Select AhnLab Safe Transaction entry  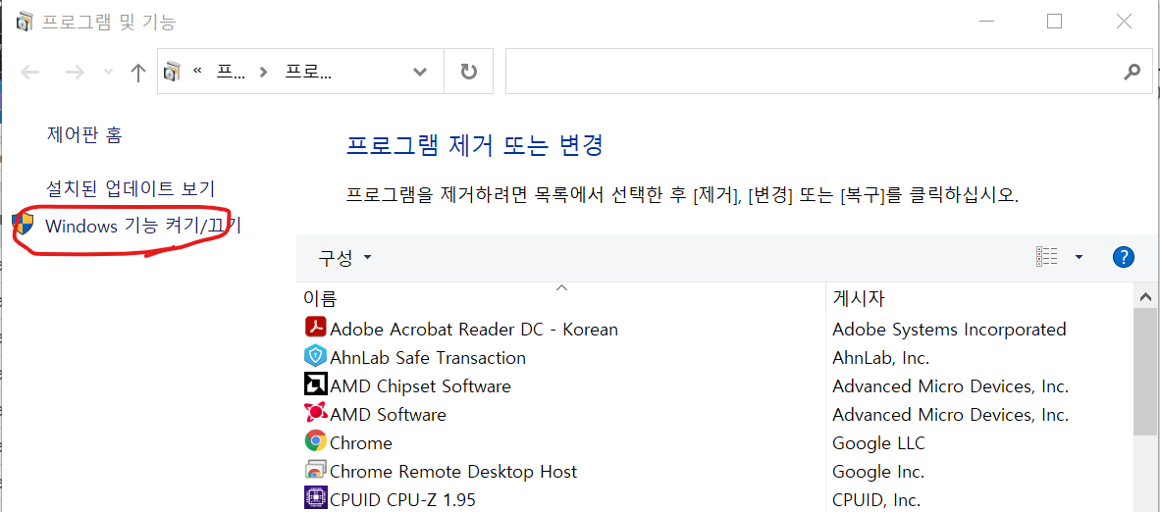[x=428, y=358]
